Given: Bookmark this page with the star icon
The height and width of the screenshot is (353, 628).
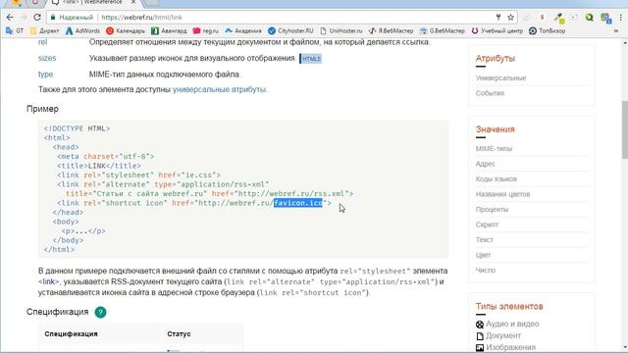Looking at the screenshot, I should click(x=510, y=18).
